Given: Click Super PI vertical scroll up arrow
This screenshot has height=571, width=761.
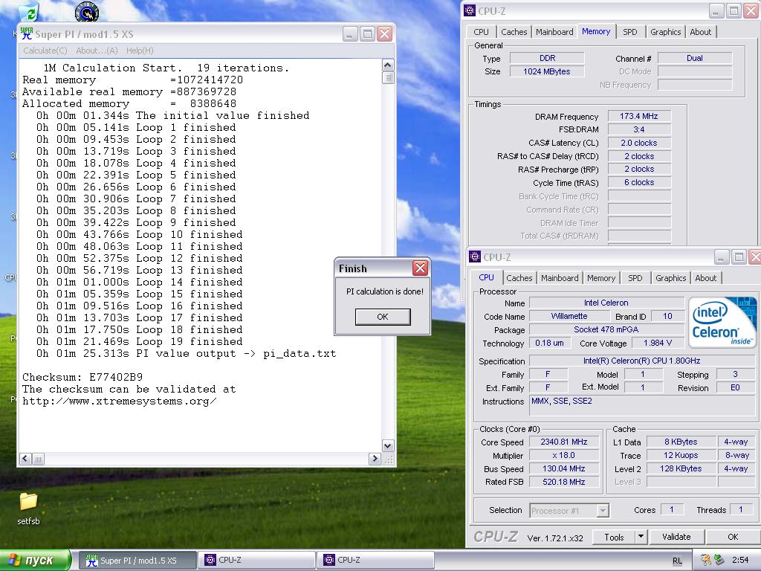Looking at the screenshot, I should (387, 65).
